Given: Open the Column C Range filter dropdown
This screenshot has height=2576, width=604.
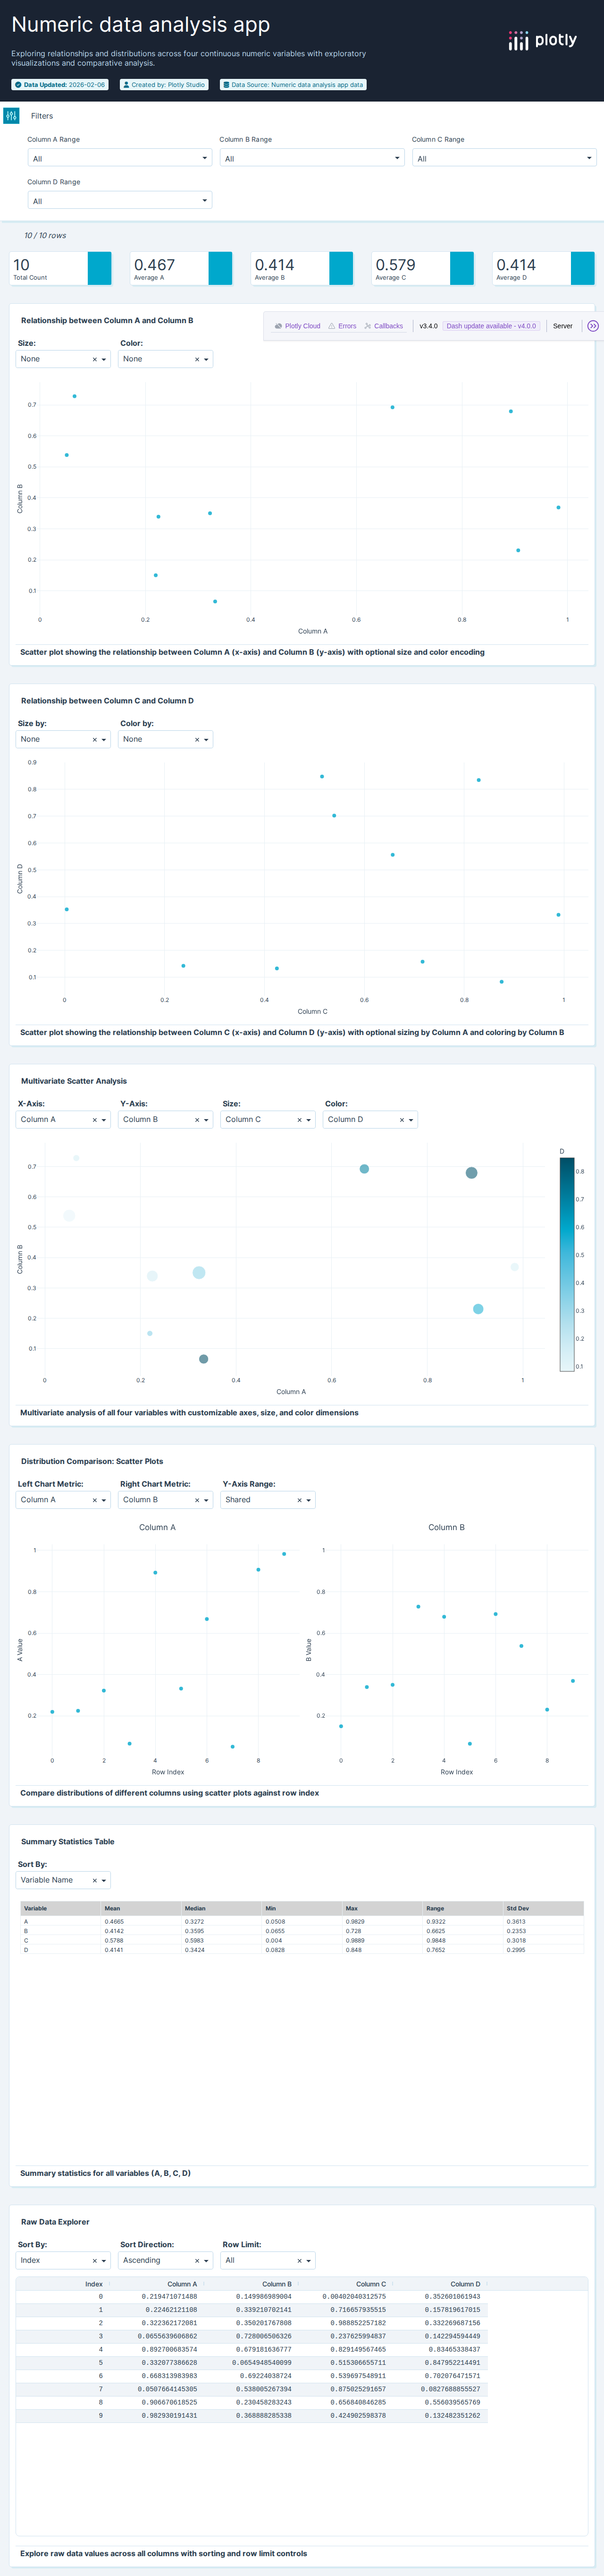Looking at the screenshot, I should click(x=504, y=158).
